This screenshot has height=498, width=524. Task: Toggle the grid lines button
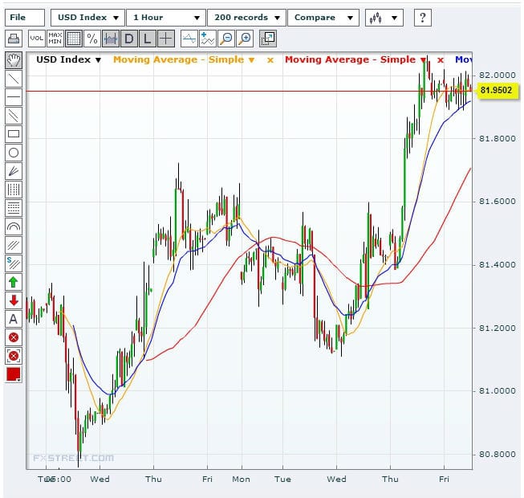click(74, 39)
